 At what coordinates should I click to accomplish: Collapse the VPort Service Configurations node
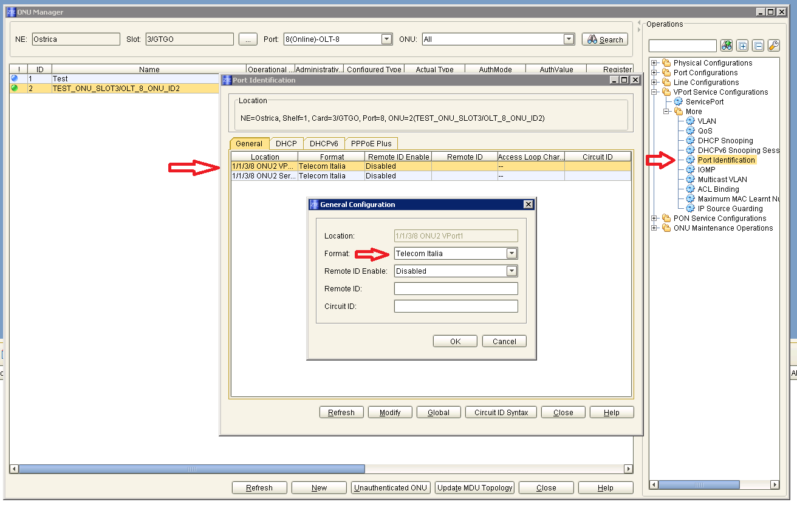(654, 92)
